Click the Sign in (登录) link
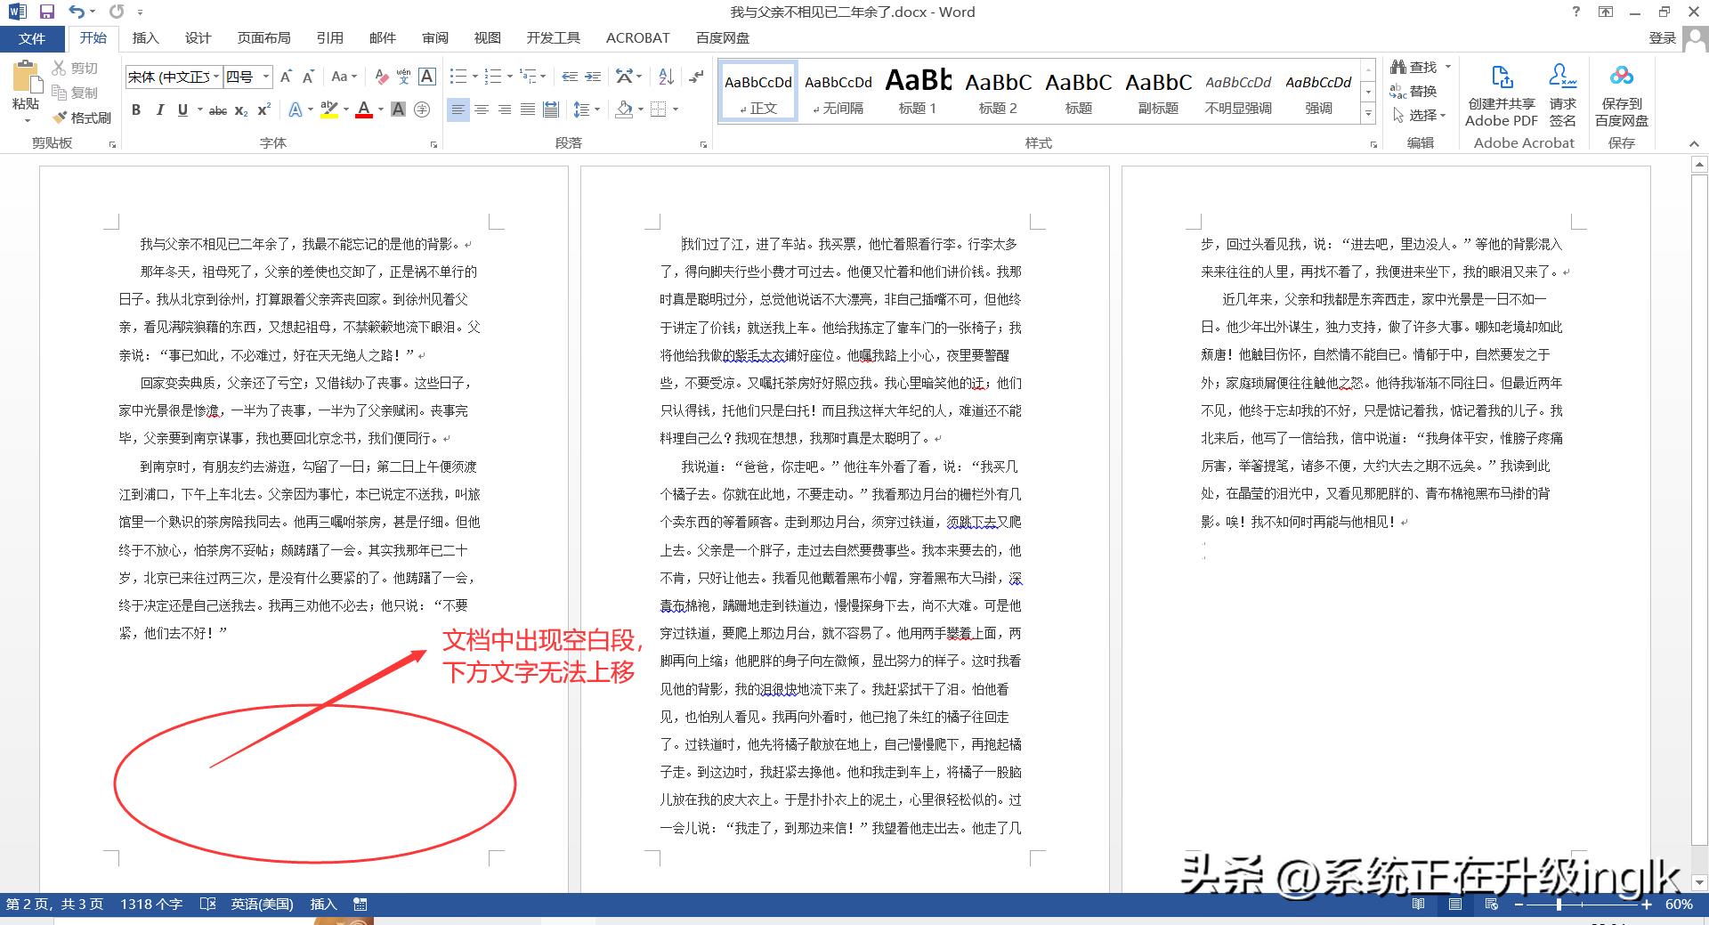This screenshot has height=925, width=1709. 1663,38
